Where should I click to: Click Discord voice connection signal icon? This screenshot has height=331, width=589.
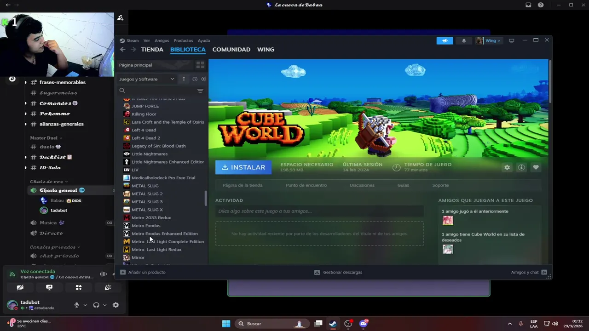click(12, 274)
